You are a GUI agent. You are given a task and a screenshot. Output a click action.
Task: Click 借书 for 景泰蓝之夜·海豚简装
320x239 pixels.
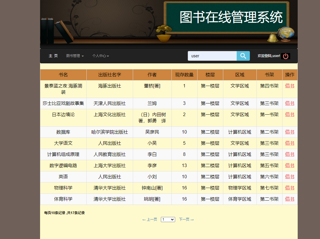[290, 86]
